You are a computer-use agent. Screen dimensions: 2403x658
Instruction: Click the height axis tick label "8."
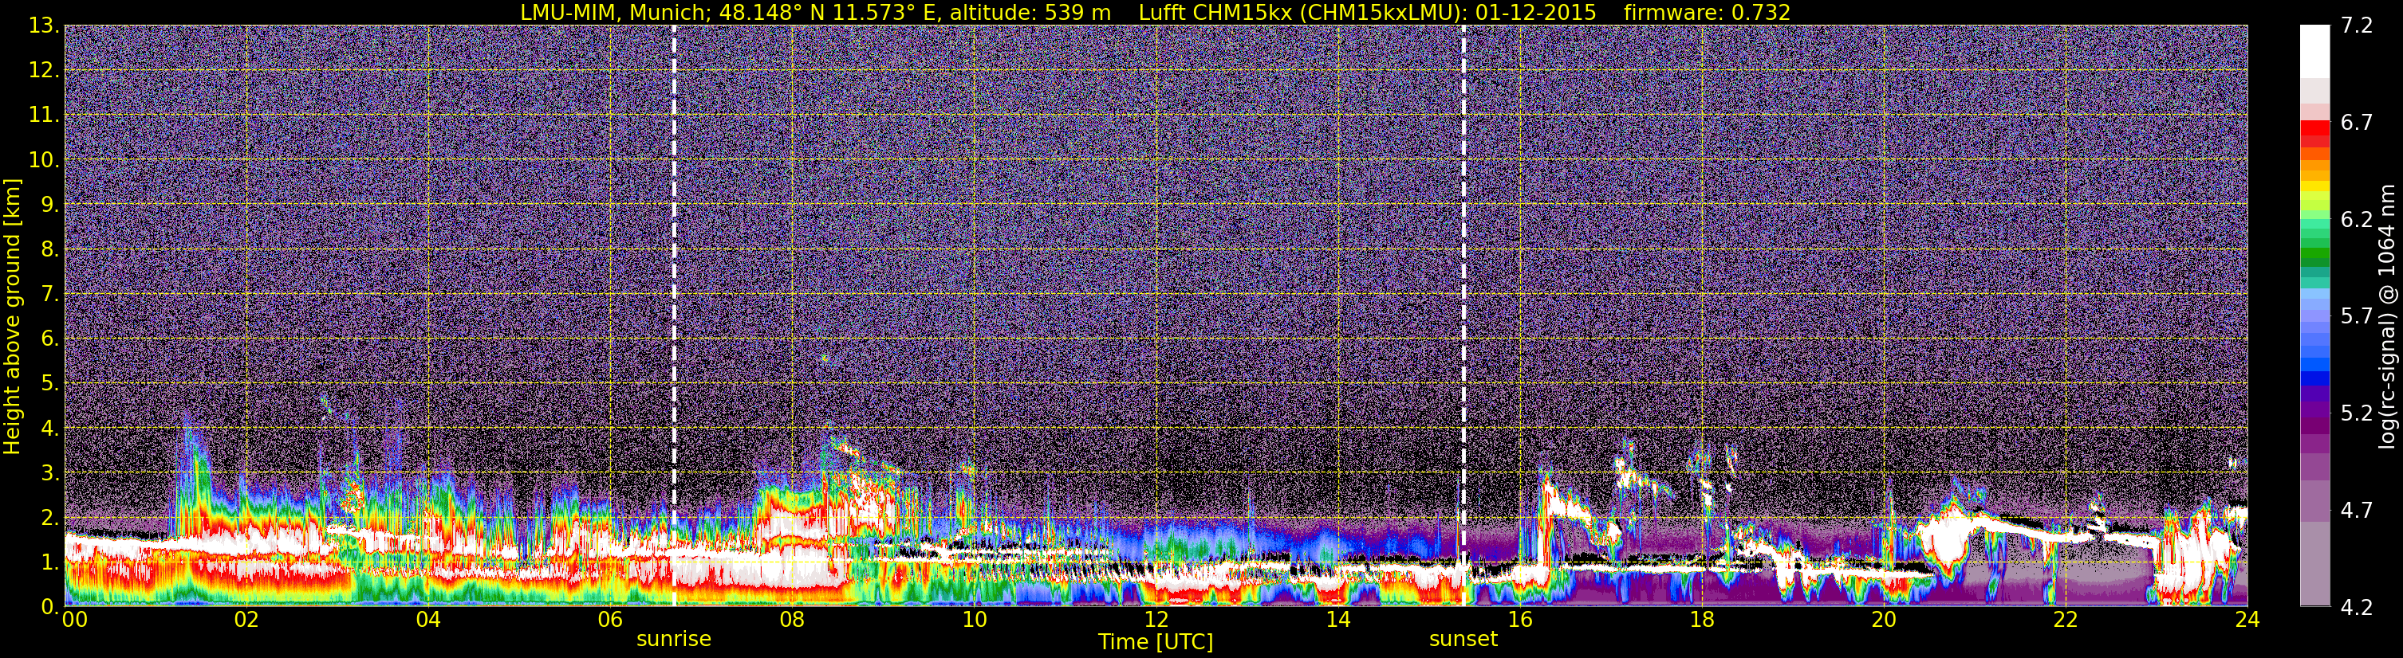[x=49, y=249]
